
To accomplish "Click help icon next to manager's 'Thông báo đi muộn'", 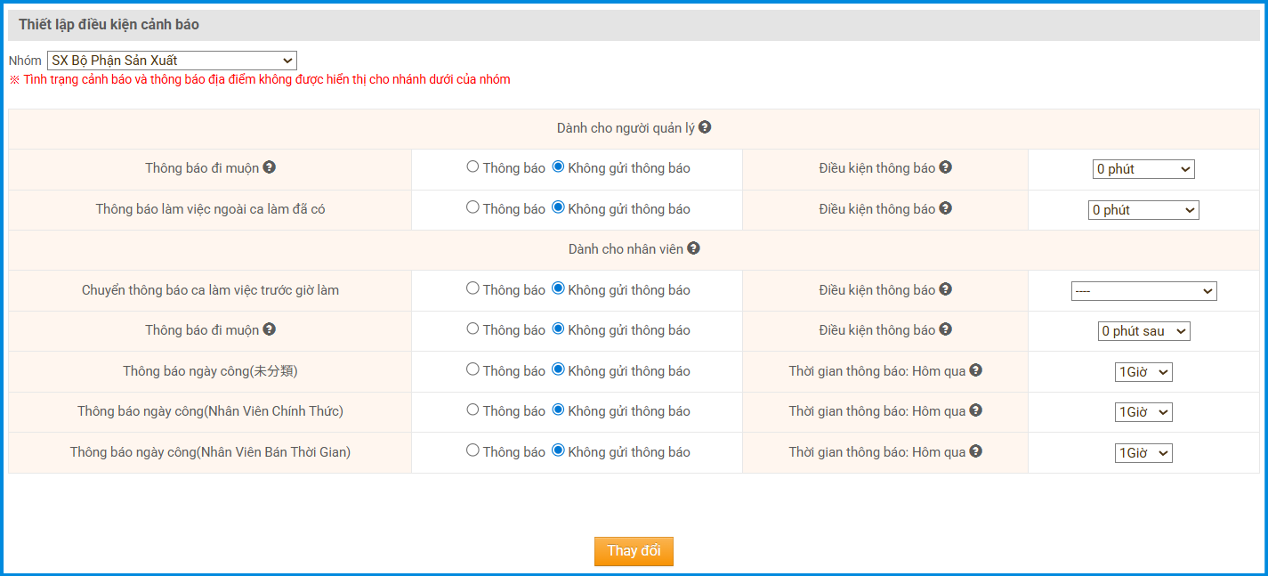I will coord(269,166).
